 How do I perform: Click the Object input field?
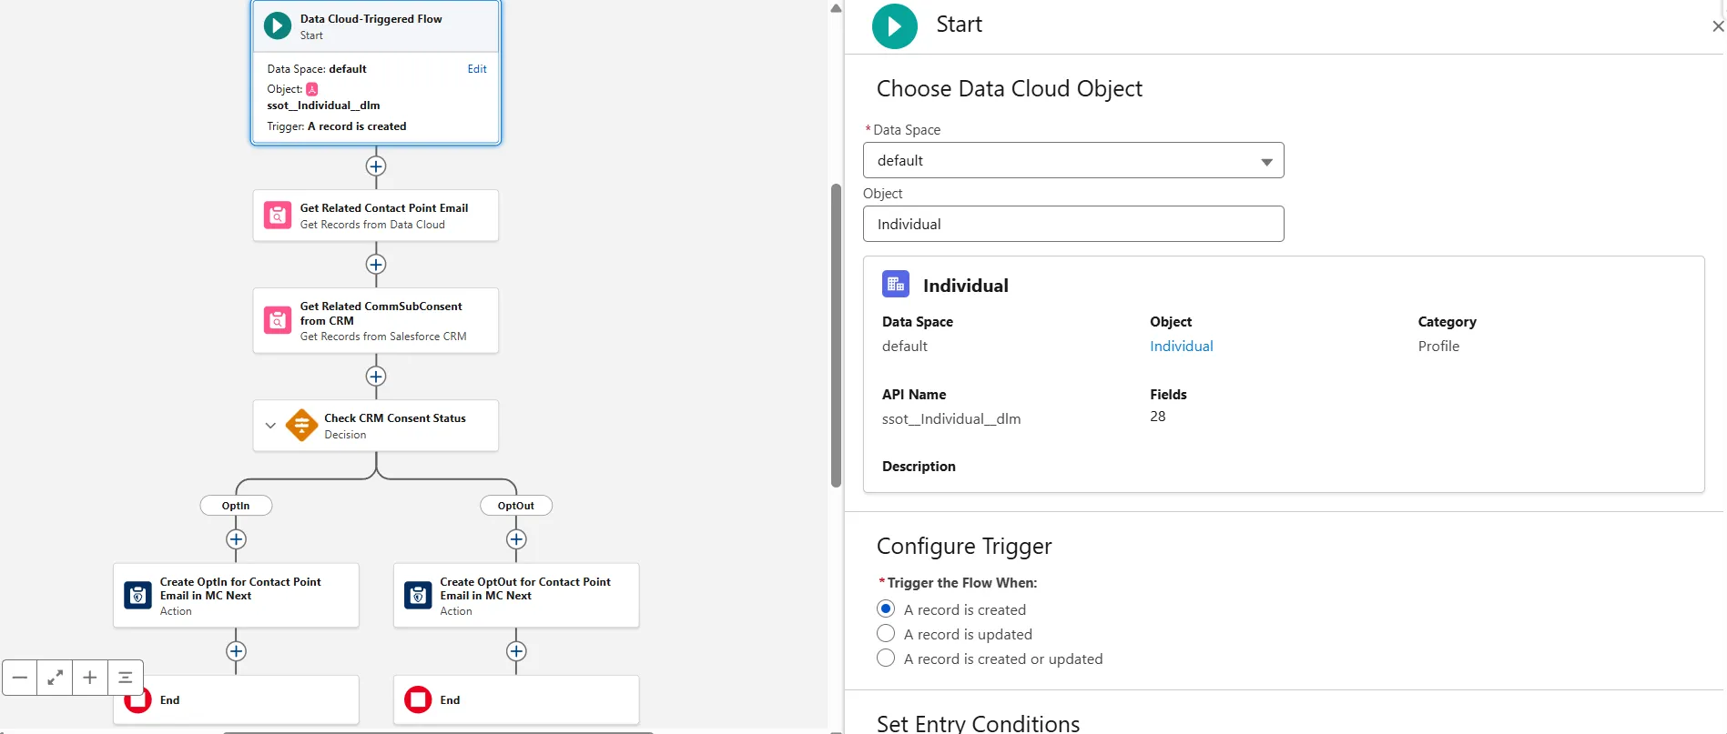tap(1073, 224)
